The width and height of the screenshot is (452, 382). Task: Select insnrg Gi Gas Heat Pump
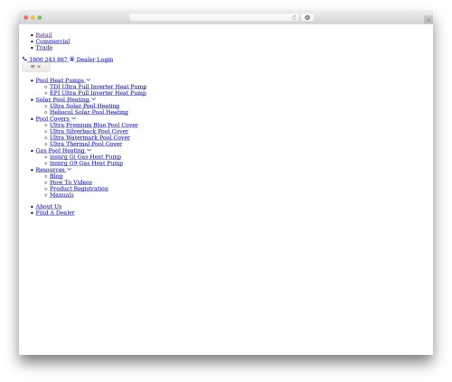point(86,157)
